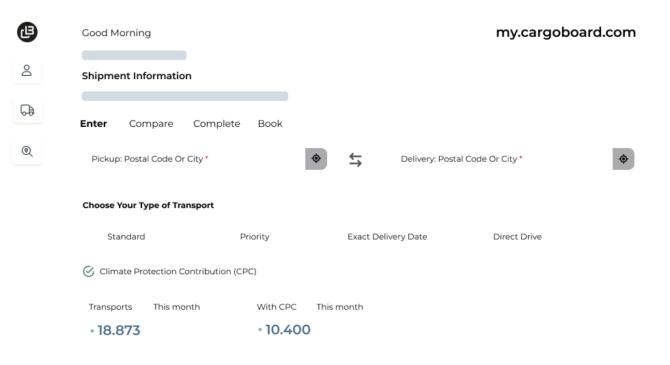Select the Standard transport type
Viewport: 670px width, 365px height.
(126, 237)
